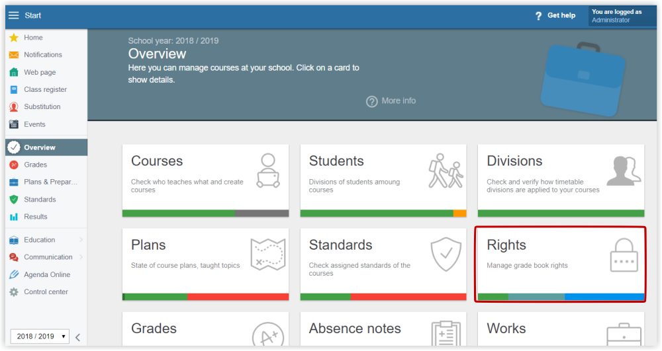
Task: Click the Works card title
Action: coord(506,329)
